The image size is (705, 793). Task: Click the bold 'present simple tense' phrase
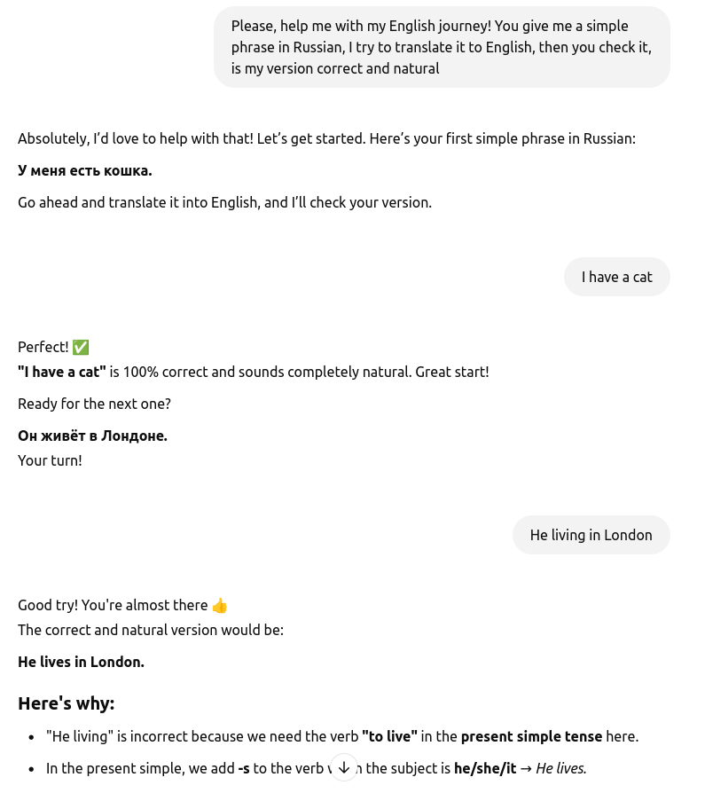tap(531, 736)
